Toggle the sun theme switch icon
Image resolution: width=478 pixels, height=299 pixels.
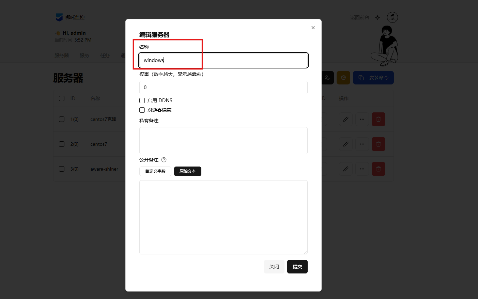(x=377, y=17)
